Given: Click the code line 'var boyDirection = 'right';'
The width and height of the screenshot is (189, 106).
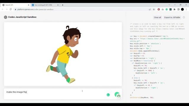Looking at the screenshot, I should [x=143, y=58].
